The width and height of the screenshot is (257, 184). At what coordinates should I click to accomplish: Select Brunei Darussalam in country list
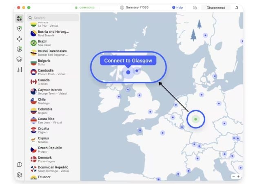pyautogui.click(x=52, y=53)
